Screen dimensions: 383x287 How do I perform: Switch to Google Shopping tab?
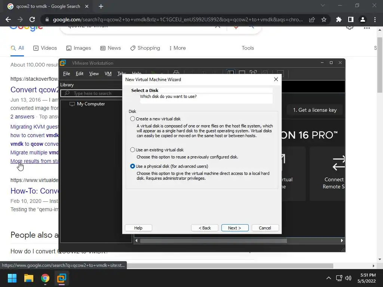click(x=145, y=48)
